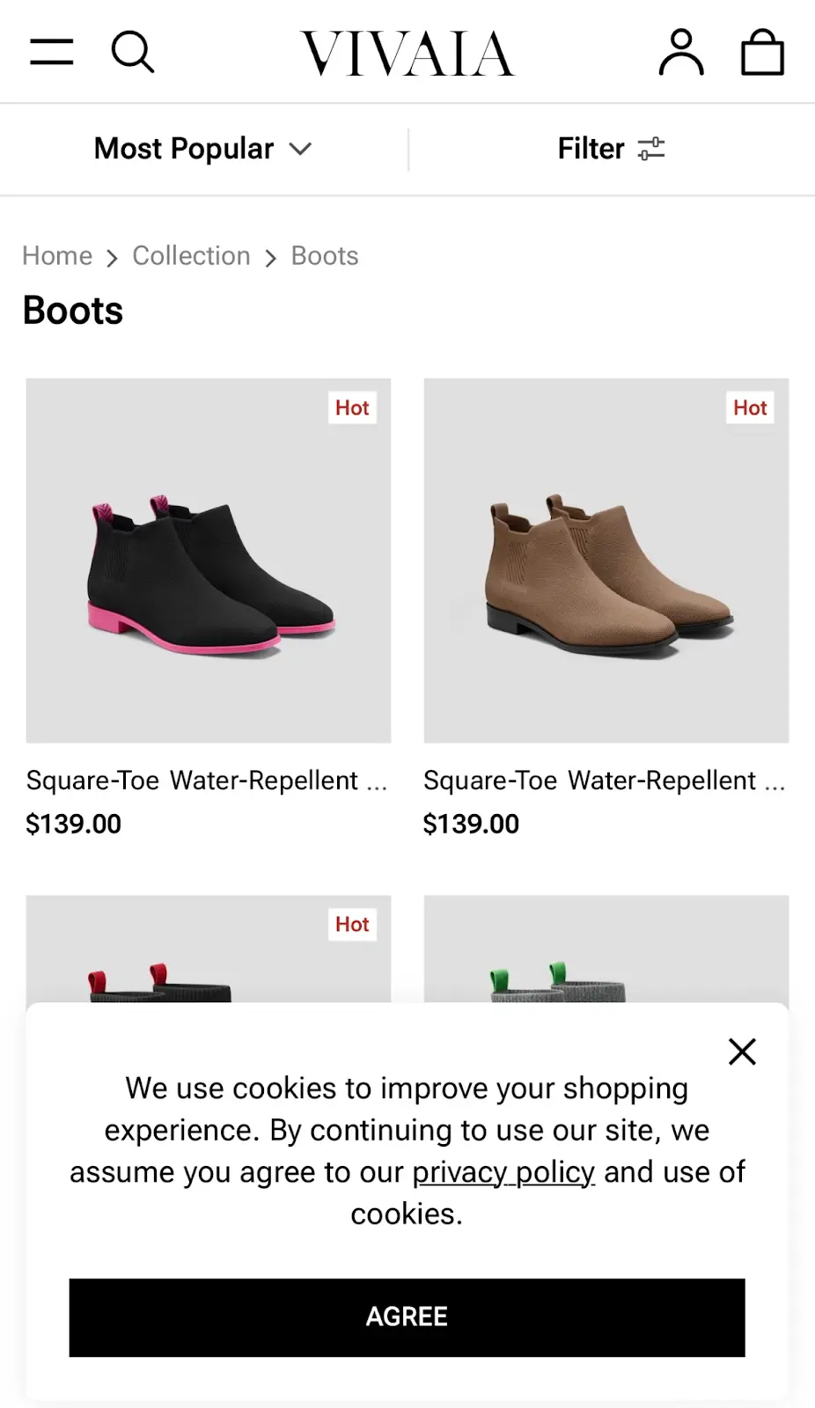The width and height of the screenshot is (815, 1408).
Task: Go to Home breadcrumb
Action: (57, 256)
